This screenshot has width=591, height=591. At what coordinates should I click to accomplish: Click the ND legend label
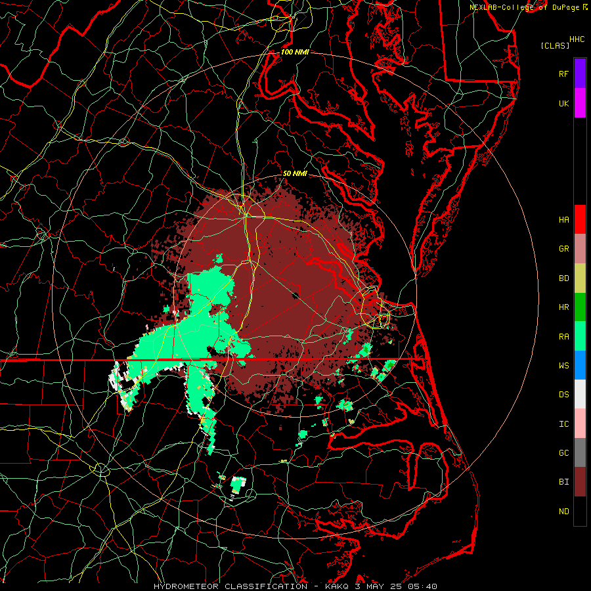point(563,512)
